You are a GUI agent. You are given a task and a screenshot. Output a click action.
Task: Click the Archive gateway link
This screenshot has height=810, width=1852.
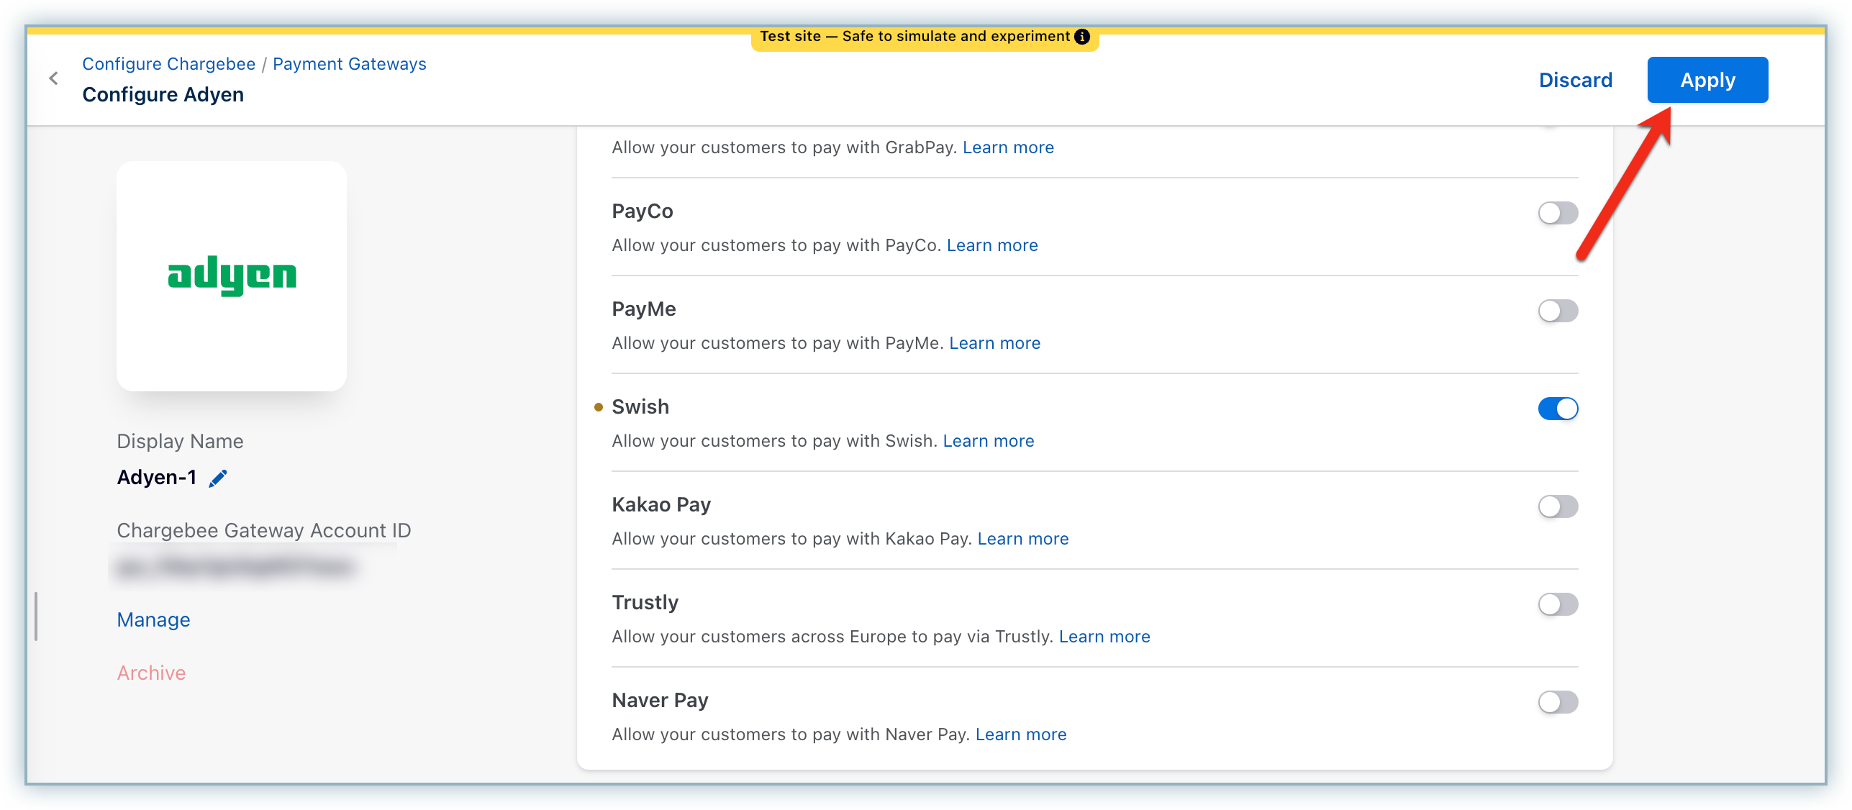152,673
